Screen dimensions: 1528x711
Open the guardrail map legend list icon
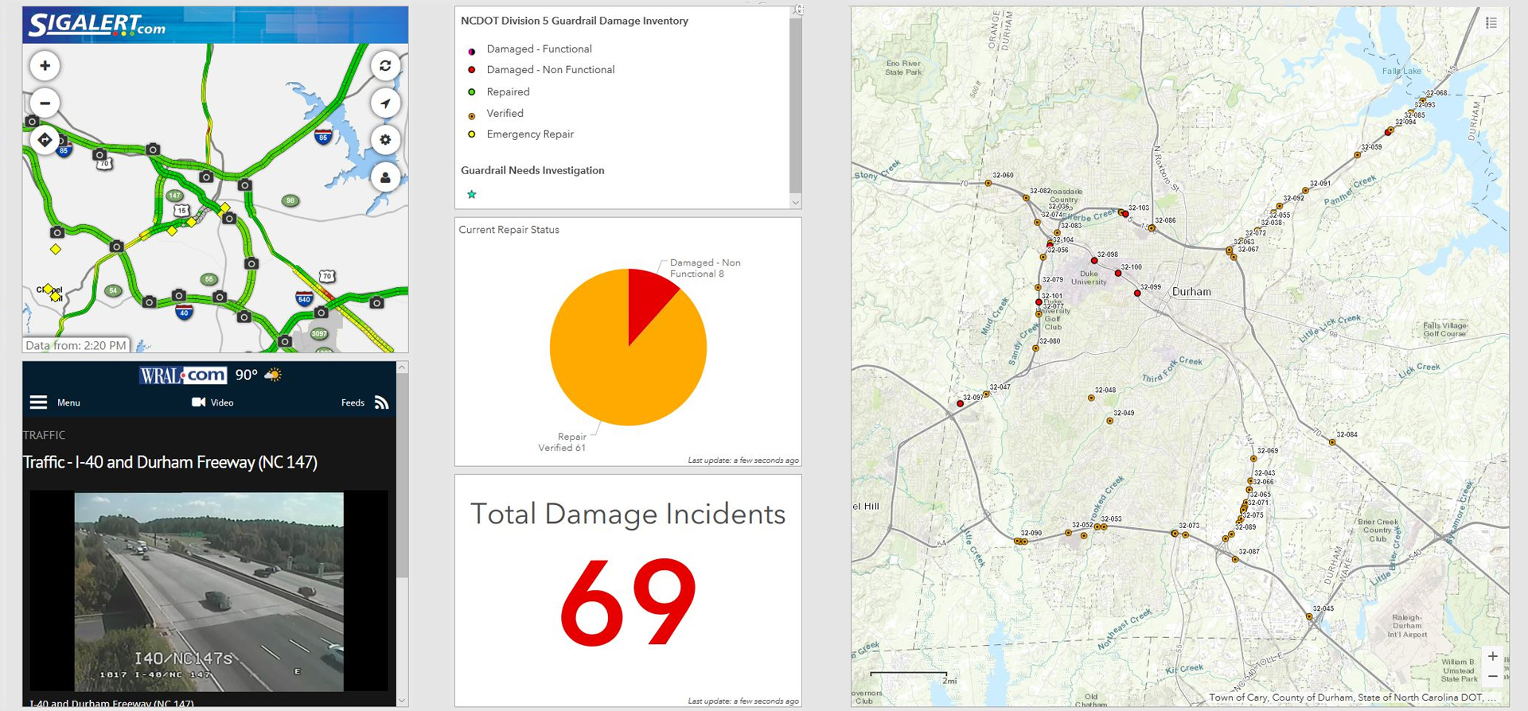click(x=1491, y=23)
